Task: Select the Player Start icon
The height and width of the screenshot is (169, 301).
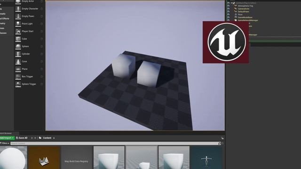Action: [x=18, y=31]
